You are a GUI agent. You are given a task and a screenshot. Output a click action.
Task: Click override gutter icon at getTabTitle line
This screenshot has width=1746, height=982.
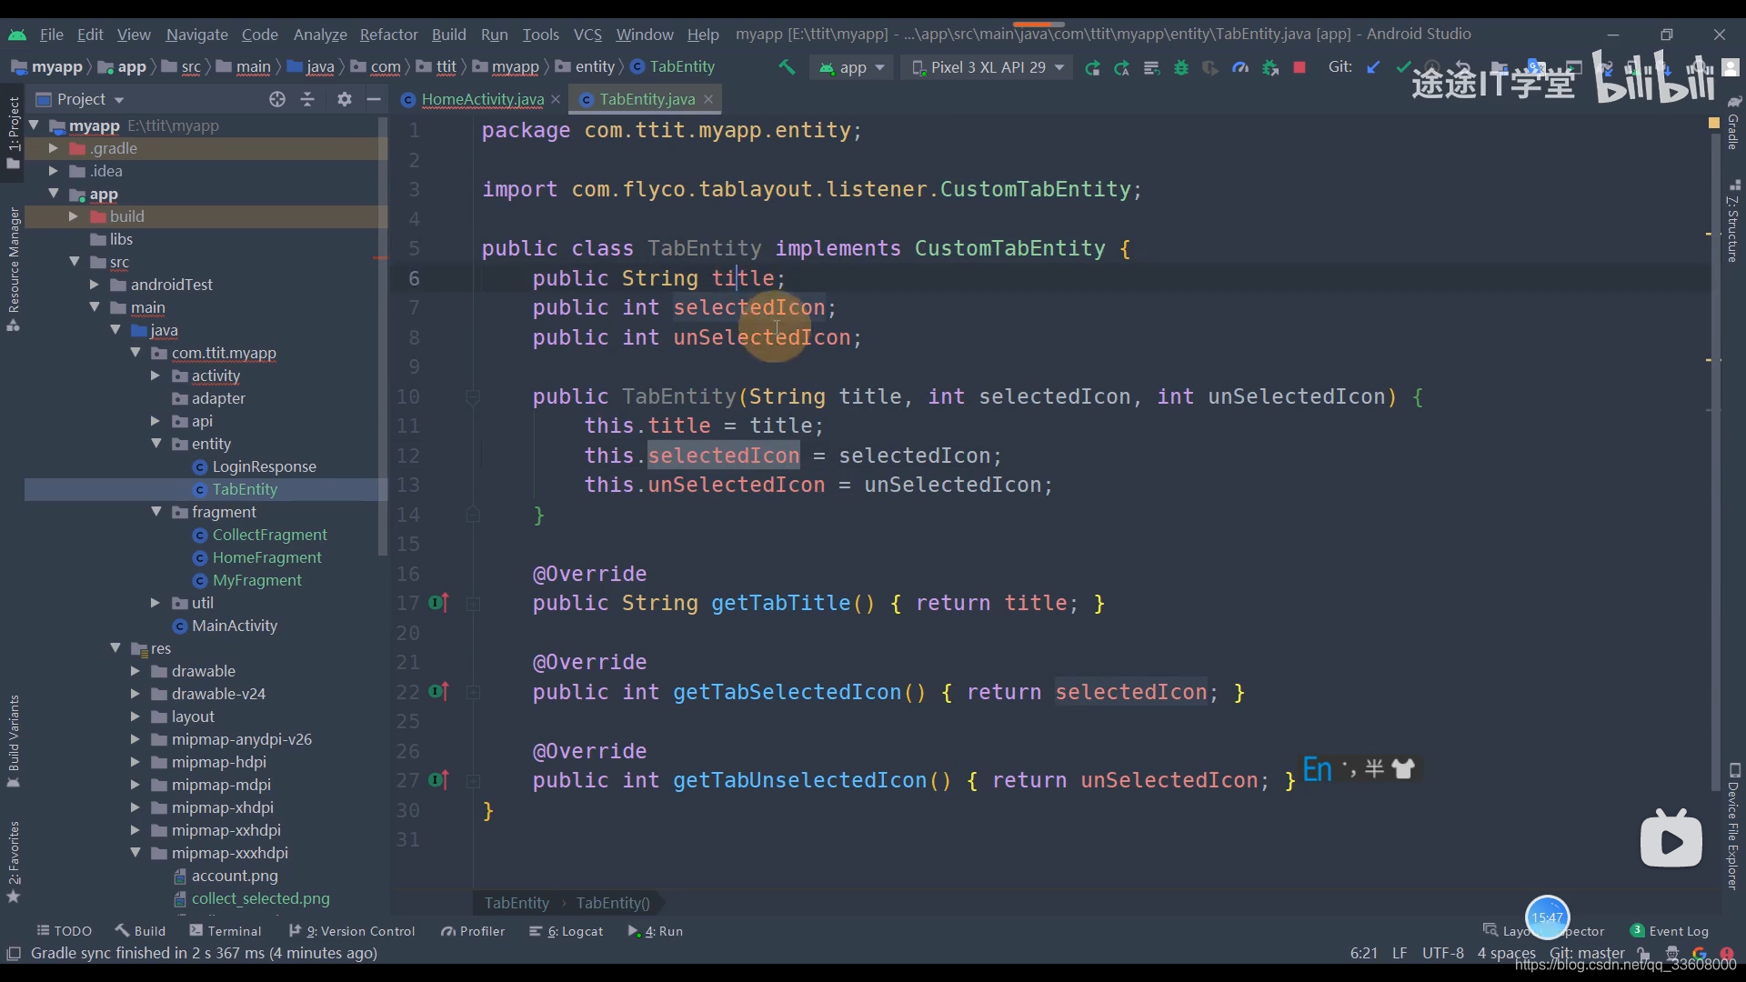point(438,603)
